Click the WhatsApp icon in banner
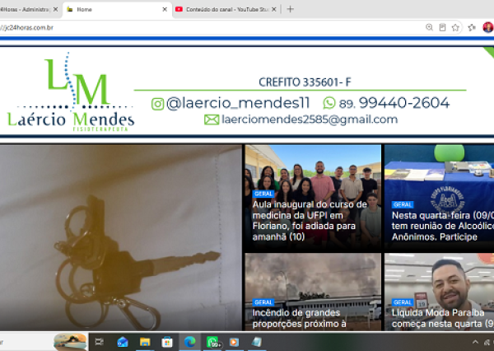Screen dimensions: 494x351 [x=329, y=103]
